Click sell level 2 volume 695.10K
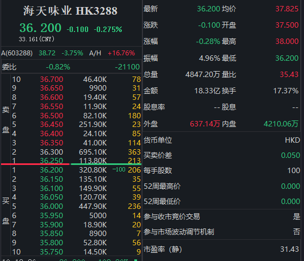 coord(92,152)
